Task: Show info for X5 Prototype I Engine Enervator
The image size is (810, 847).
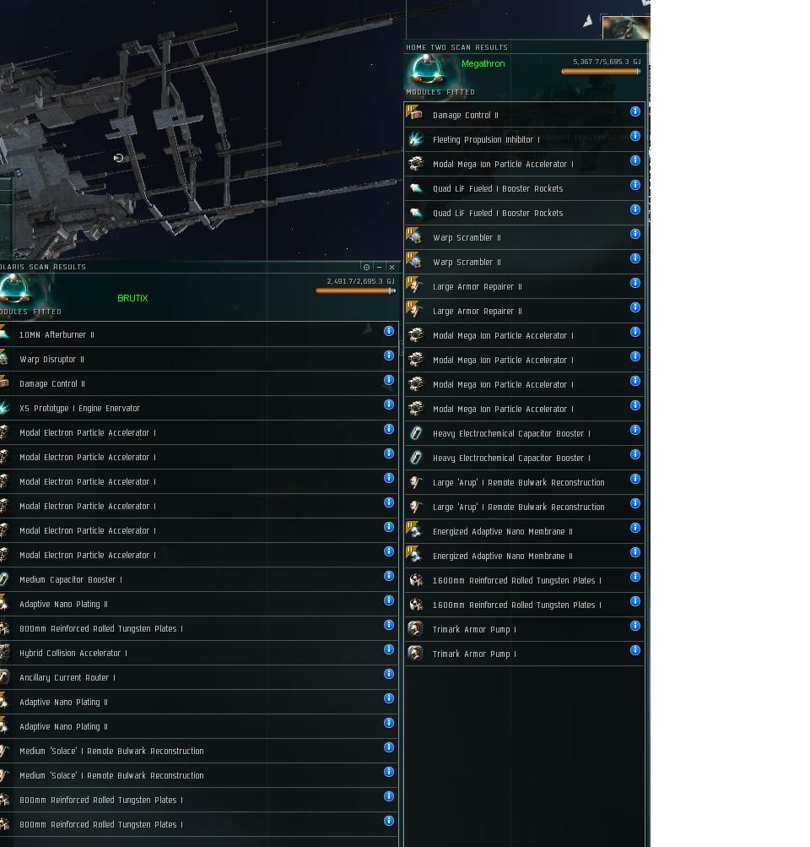Action: click(x=388, y=404)
